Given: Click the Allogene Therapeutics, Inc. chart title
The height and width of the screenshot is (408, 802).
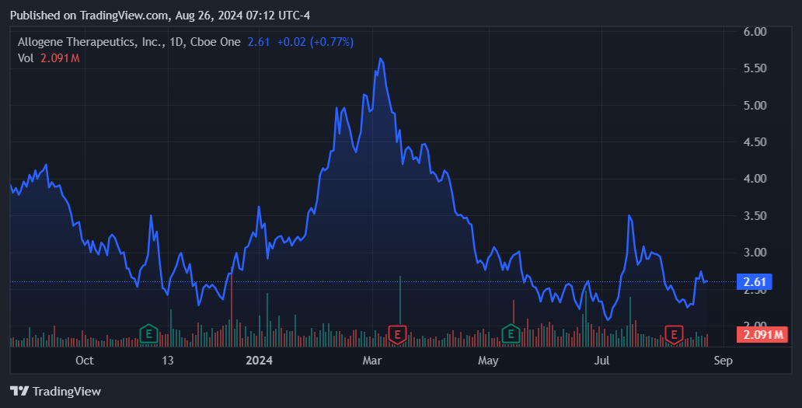Looking at the screenshot, I should click(129, 42).
